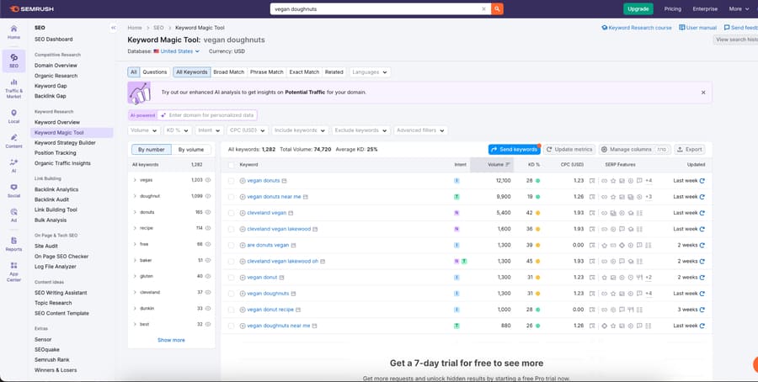The height and width of the screenshot is (382, 758).
Task: Open the KD % filter dropdown
Action: 178,130
